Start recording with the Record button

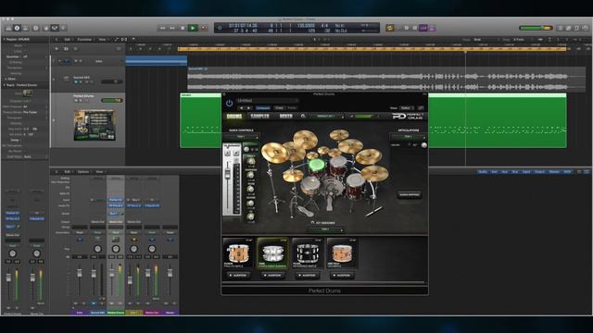click(x=204, y=28)
